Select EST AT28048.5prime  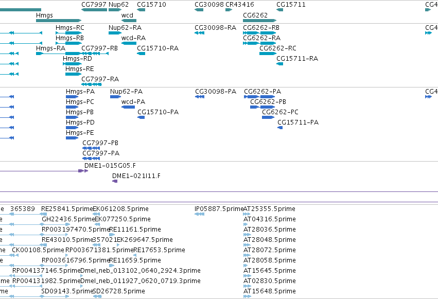(270, 240)
